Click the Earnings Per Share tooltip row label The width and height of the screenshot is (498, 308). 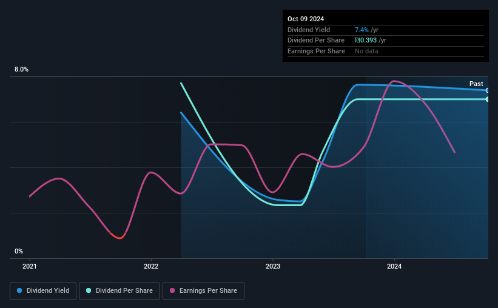[316, 51]
